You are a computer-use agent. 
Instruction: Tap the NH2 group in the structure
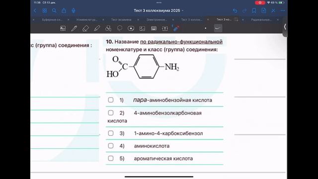tap(172, 67)
